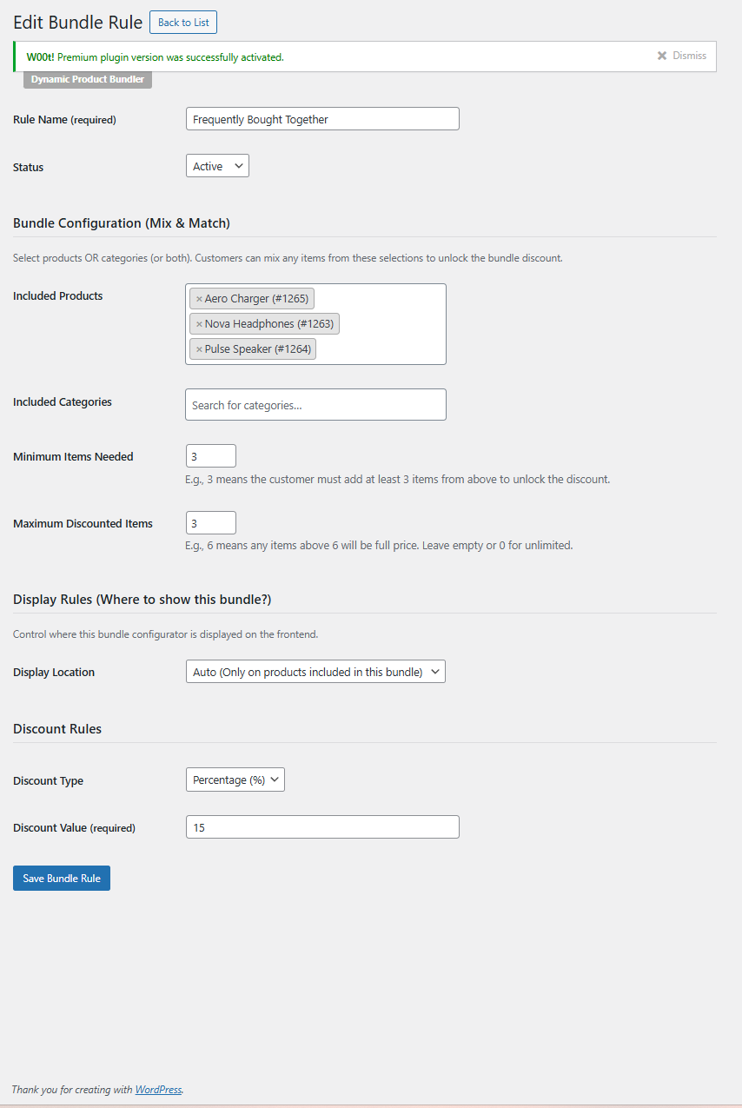The width and height of the screenshot is (742, 1108).
Task: Click the Maximum Discounted Items field
Action: coord(211,523)
